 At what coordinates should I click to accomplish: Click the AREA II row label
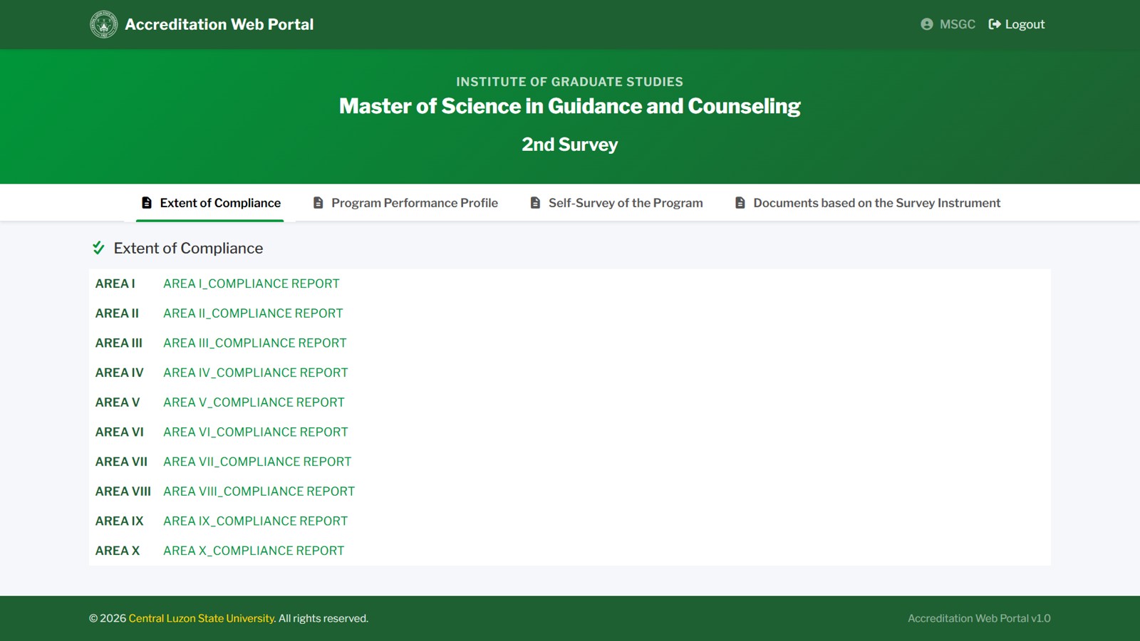tap(118, 313)
